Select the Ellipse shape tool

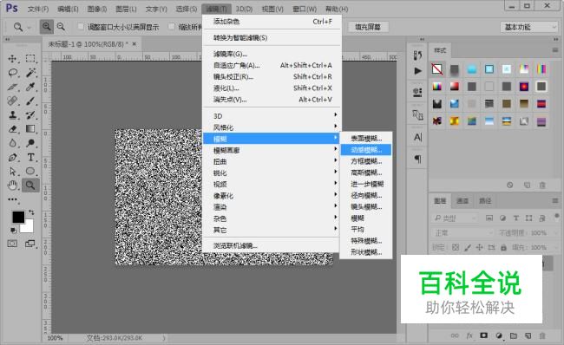[30, 172]
